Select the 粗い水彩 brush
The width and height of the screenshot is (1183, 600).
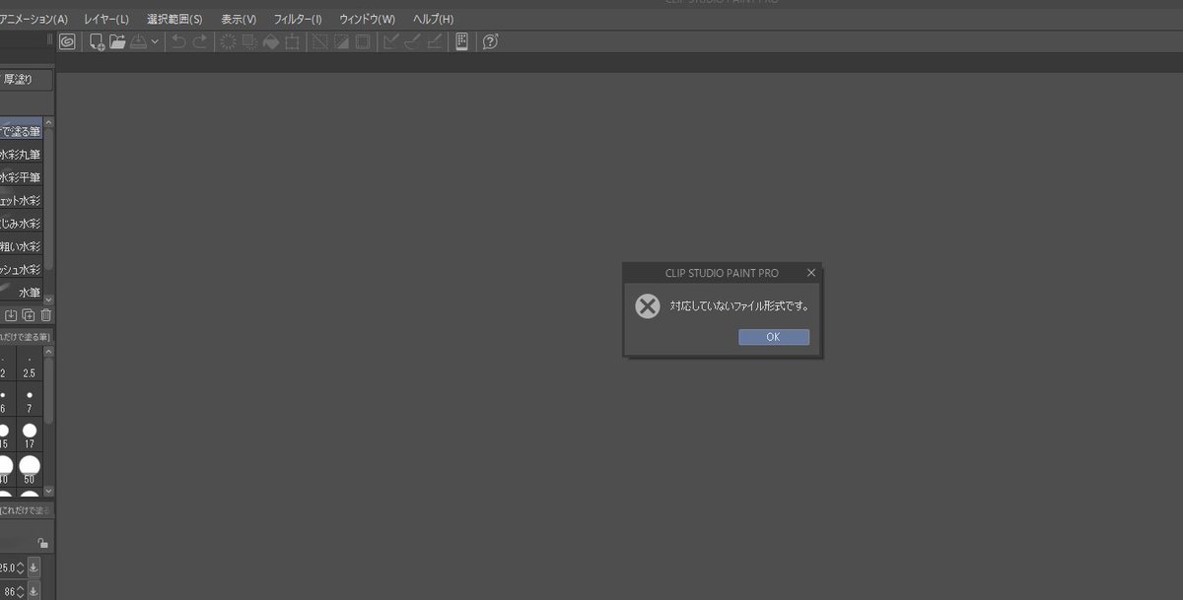[21, 246]
